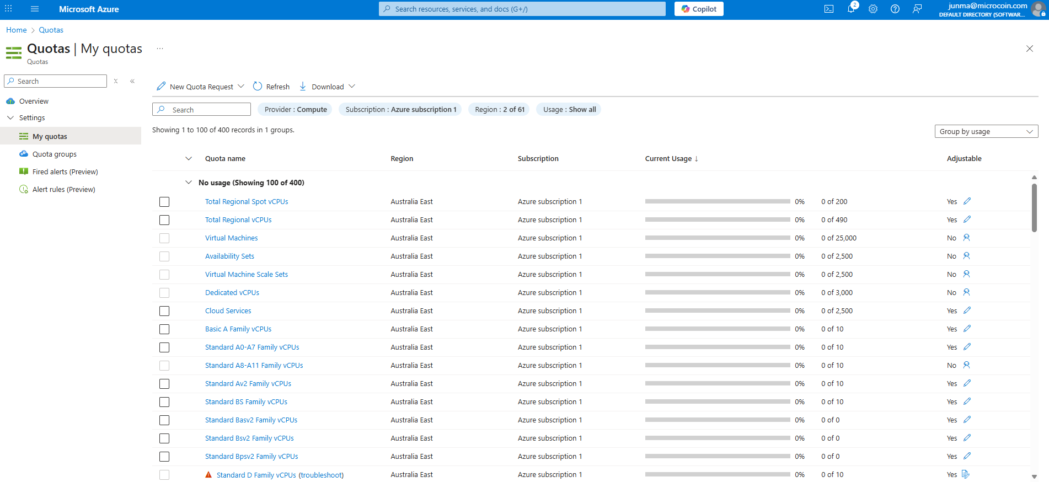
Task: Open the Provider : Compute filter
Action: point(295,109)
